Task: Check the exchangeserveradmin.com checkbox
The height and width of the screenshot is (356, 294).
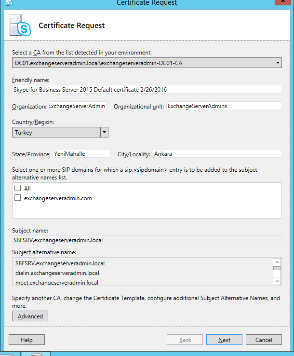Action: pyautogui.click(x=17, y=198)
